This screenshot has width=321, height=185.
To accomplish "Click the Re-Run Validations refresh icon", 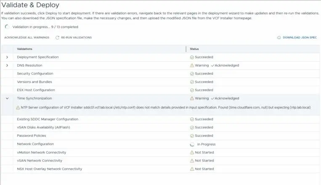I will pos(57,38).
